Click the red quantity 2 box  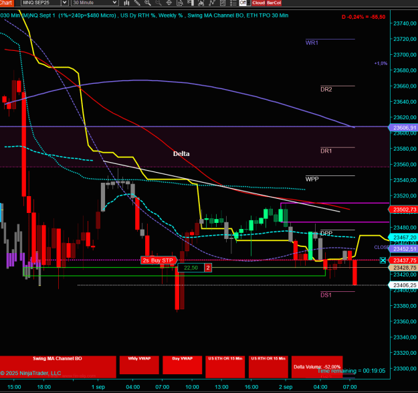coord(208,268)
